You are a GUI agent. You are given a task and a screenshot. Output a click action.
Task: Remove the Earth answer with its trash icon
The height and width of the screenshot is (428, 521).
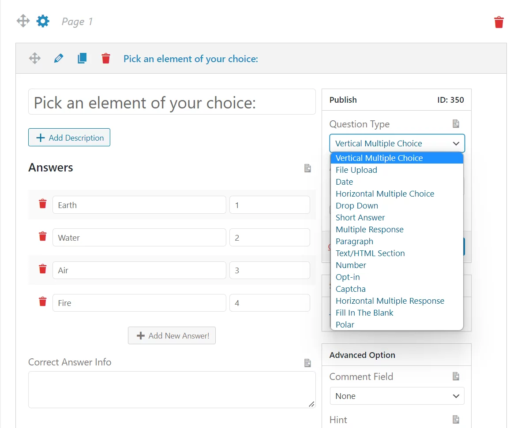(43, 204)
